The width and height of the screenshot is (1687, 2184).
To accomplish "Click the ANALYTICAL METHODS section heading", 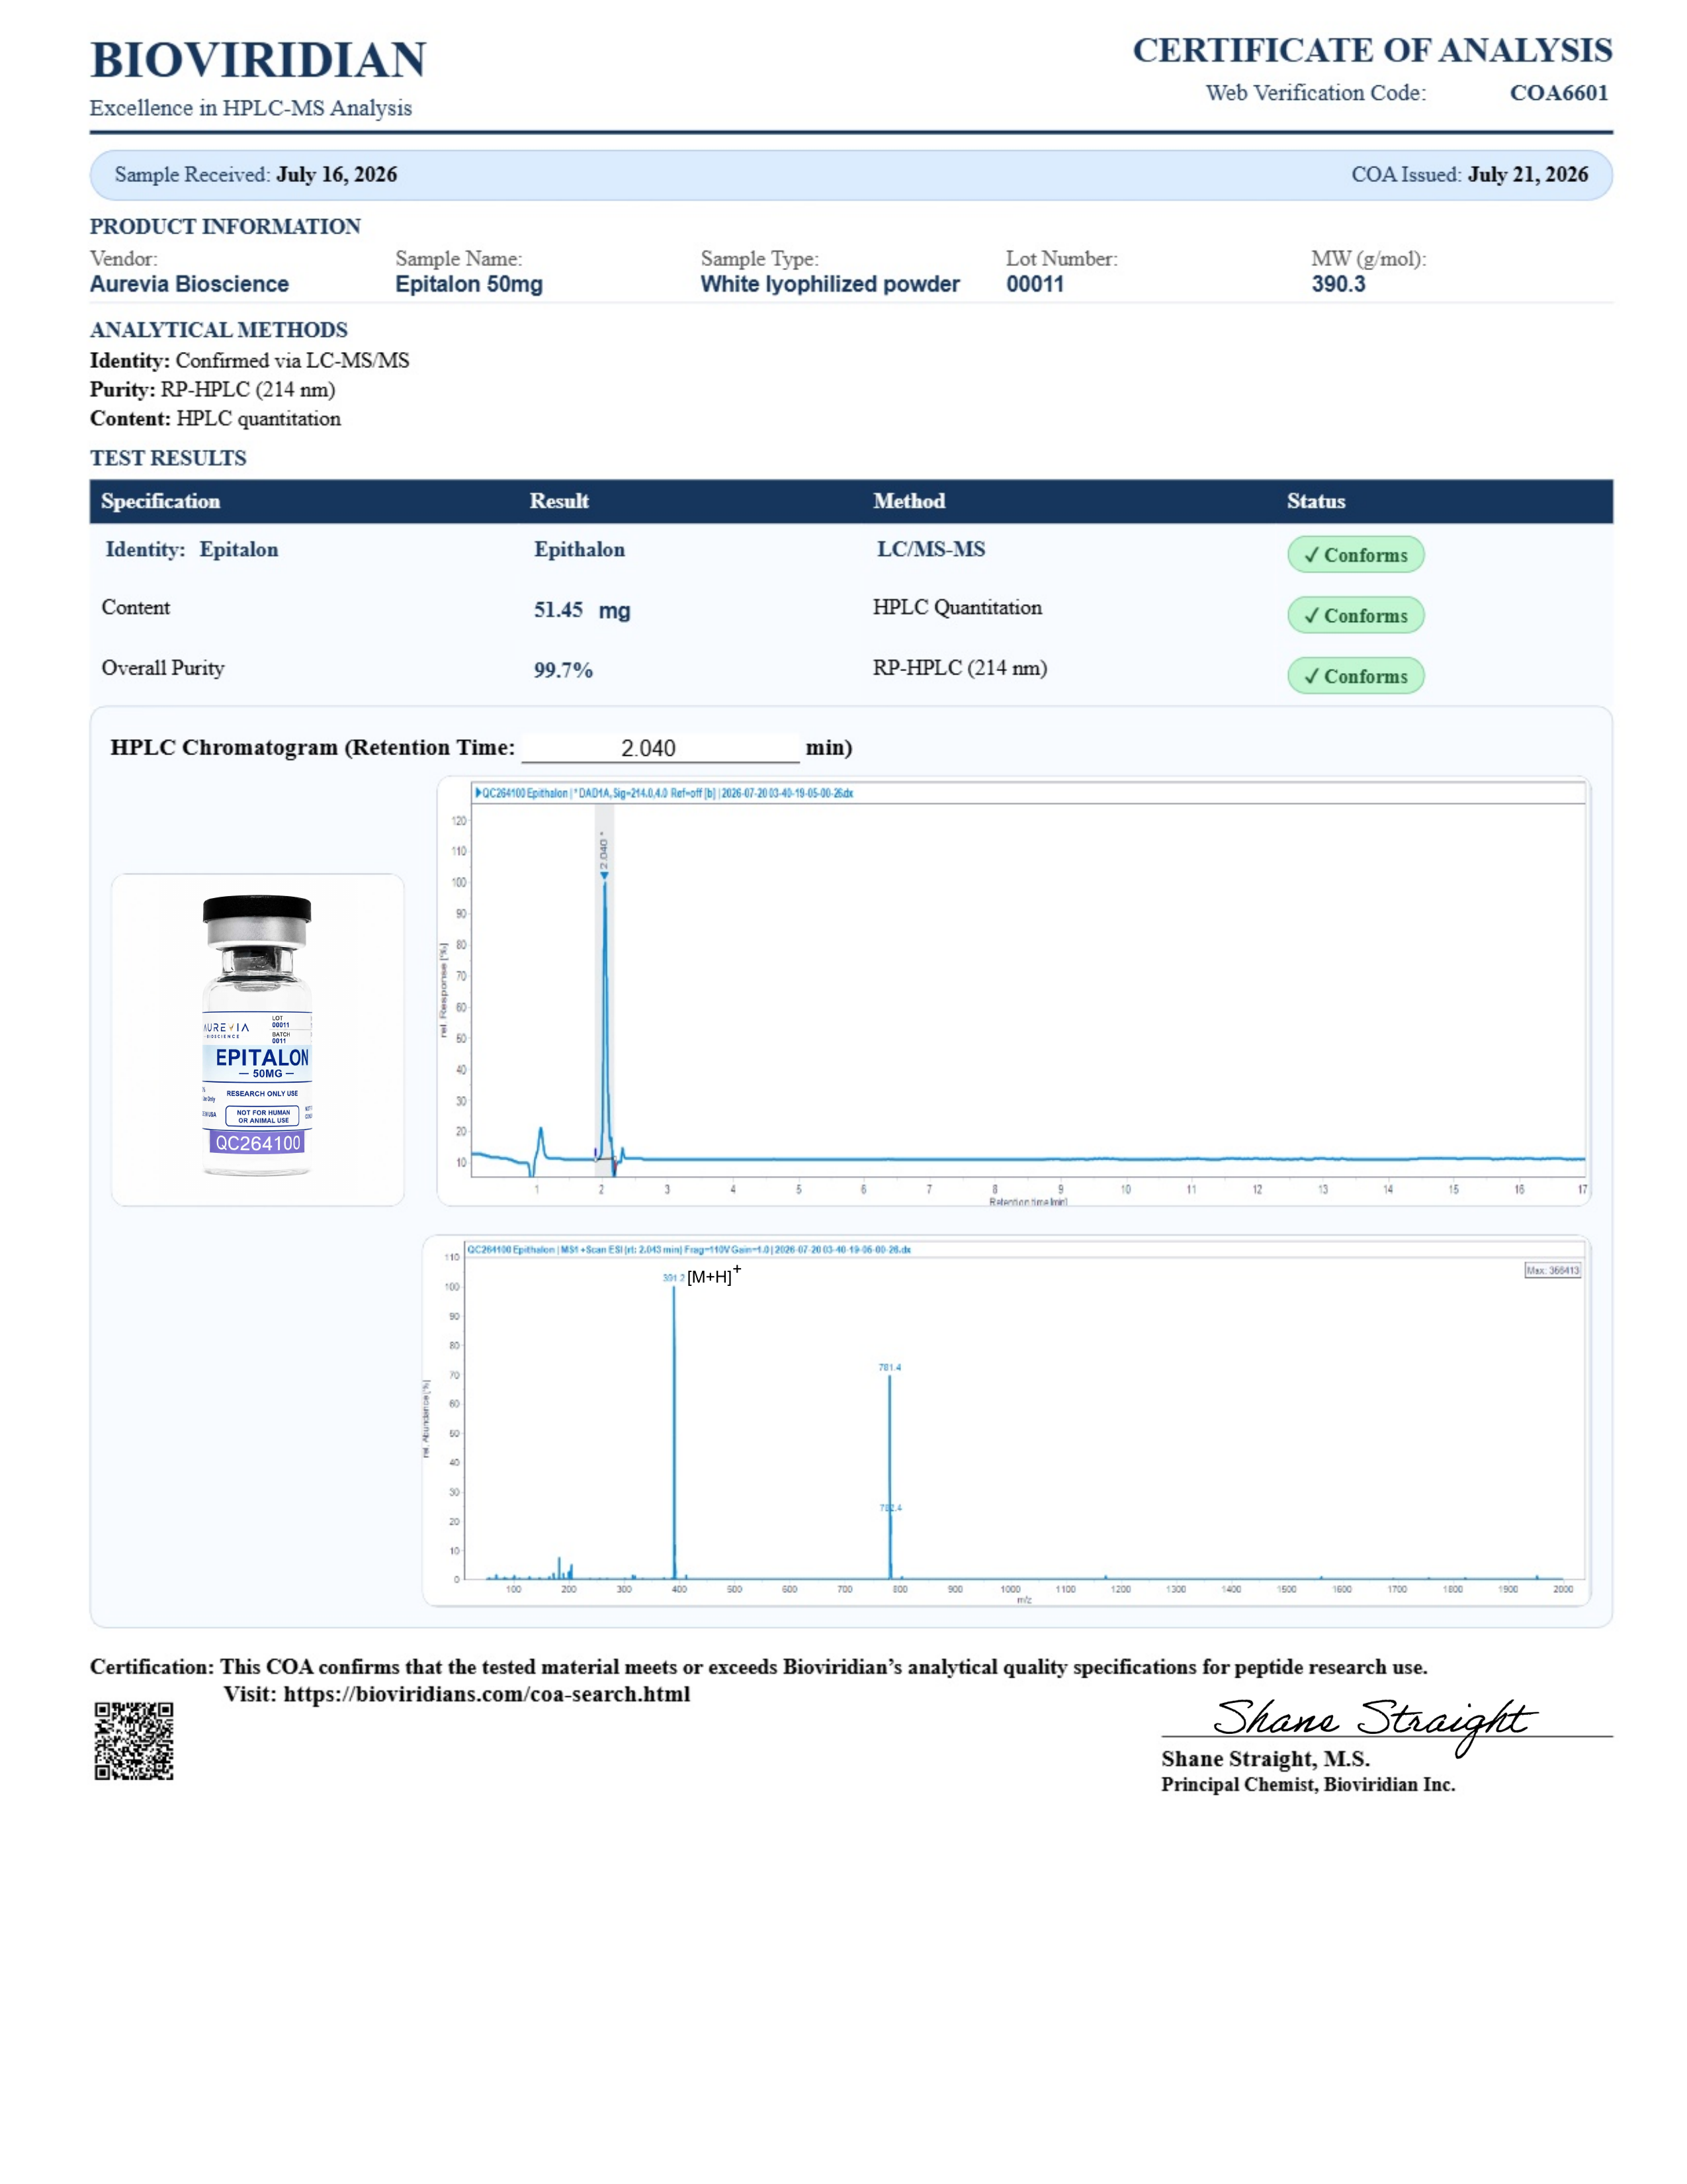I will tap(219, 330).
